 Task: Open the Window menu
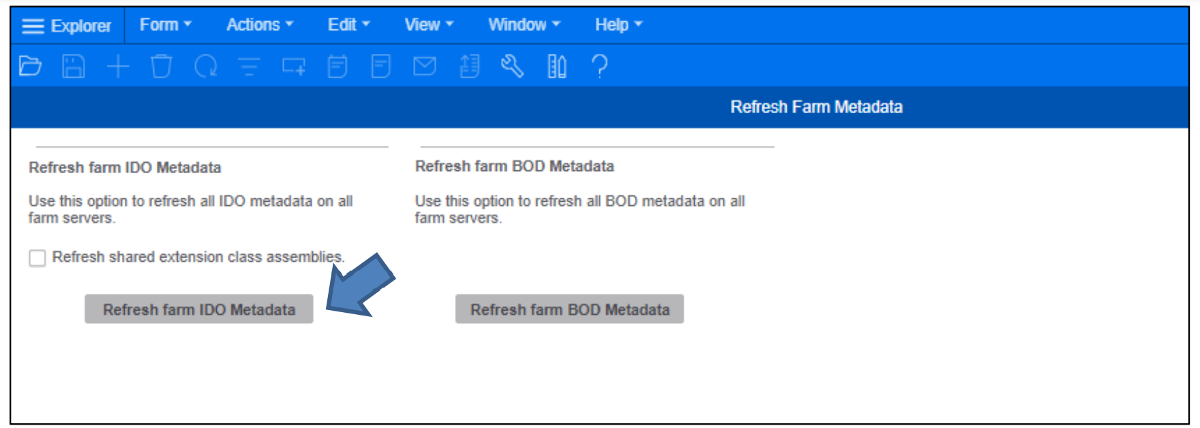click(524, 25)
